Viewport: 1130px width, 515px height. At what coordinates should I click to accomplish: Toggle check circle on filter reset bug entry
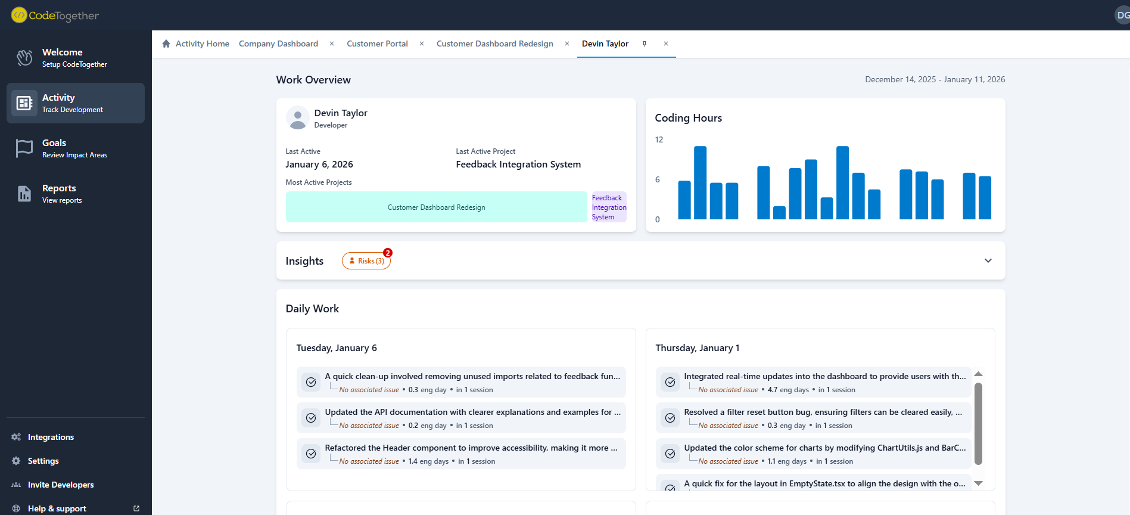[670, 418]
